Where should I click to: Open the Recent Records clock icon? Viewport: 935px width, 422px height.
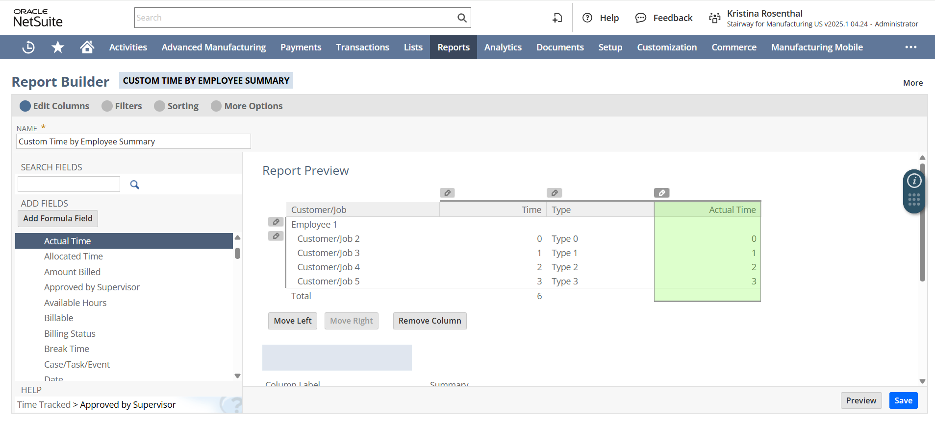pos(28,47)
